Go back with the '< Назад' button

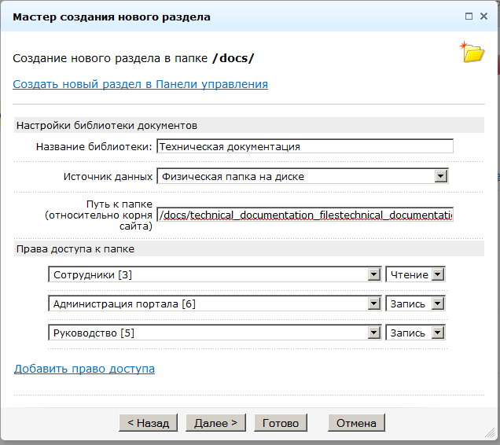pos(149,423)
